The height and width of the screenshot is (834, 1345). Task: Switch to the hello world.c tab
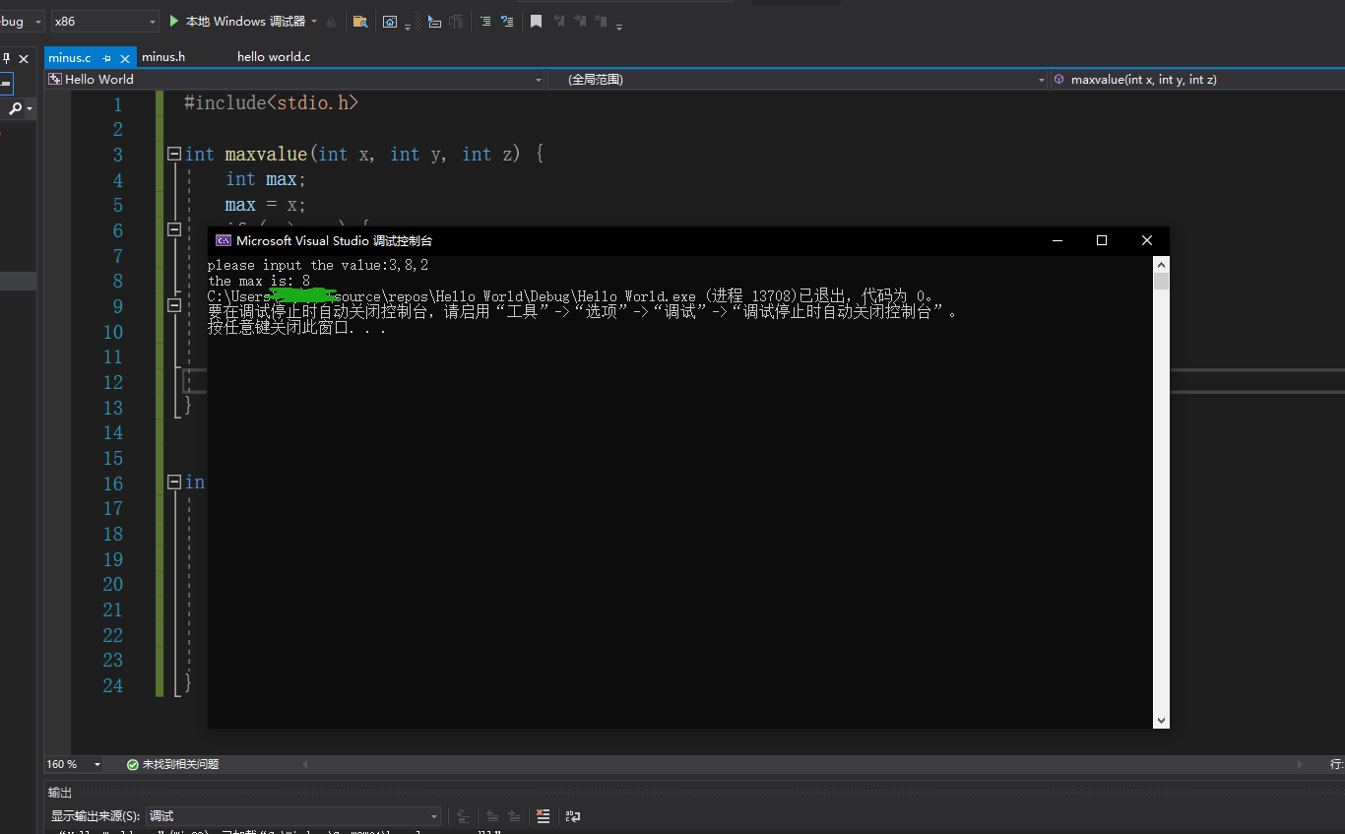click(274, 57)
